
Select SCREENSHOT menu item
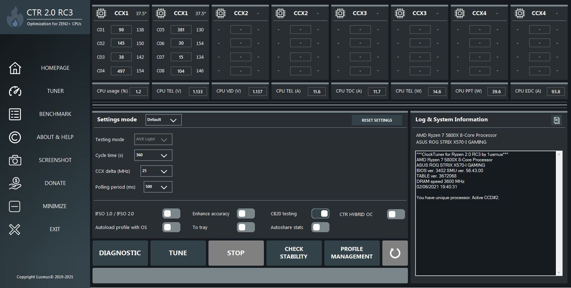click(55, 160)
